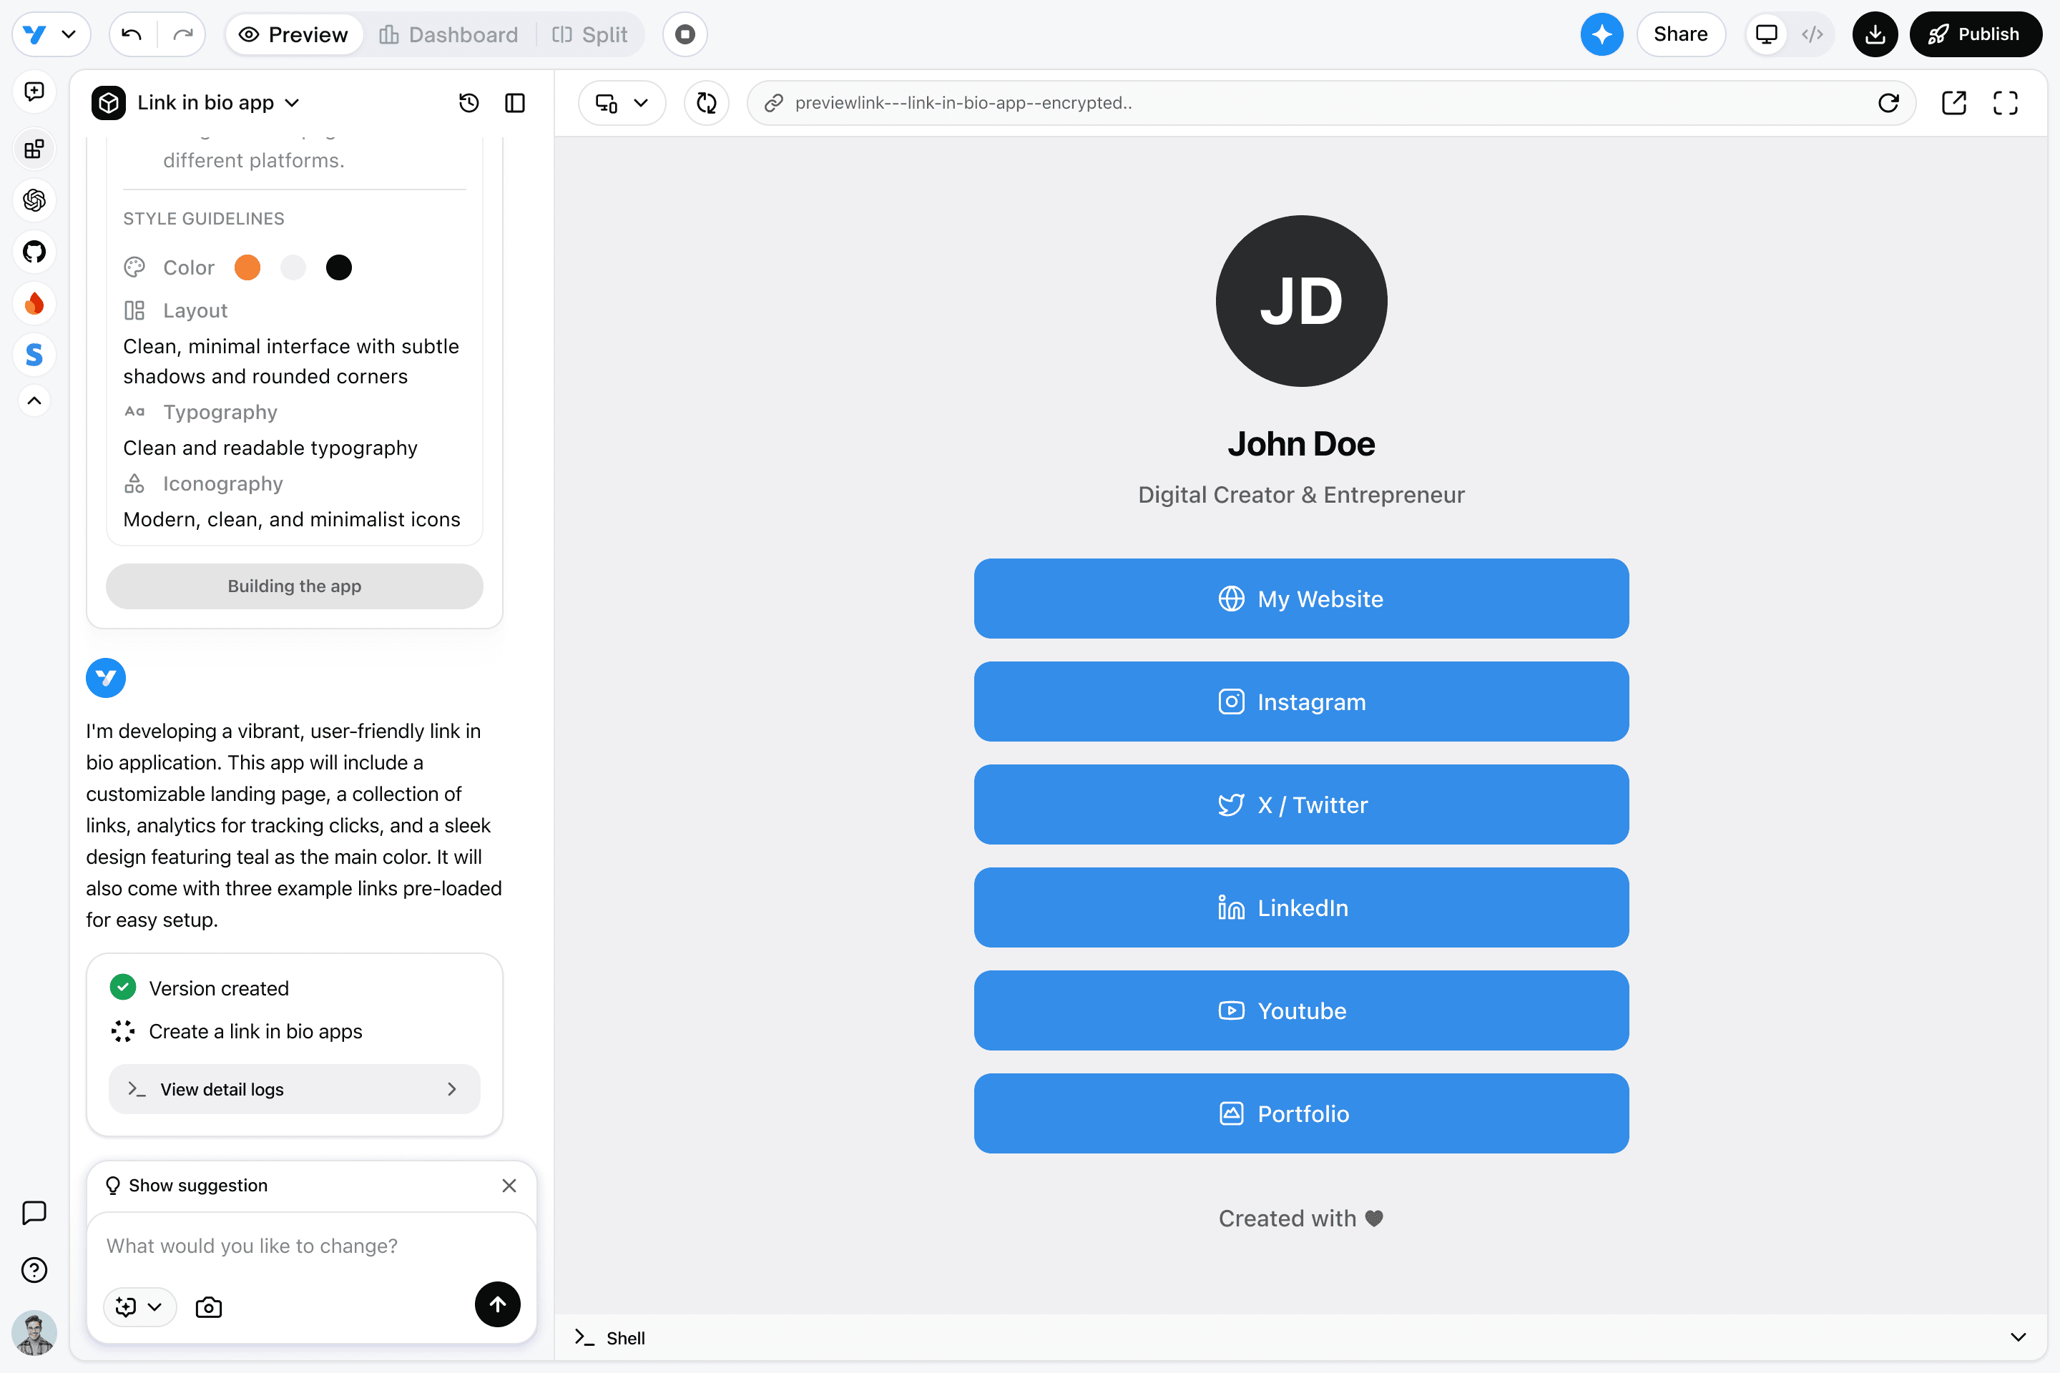The width and height of the screenshot is (2060, 1373).
Task: Click the version history clock icon
Action: (x=469, y=102)
